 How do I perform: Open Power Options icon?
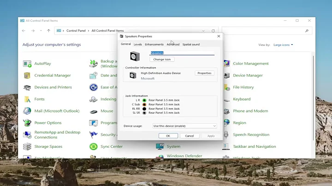tap(27, 123)
